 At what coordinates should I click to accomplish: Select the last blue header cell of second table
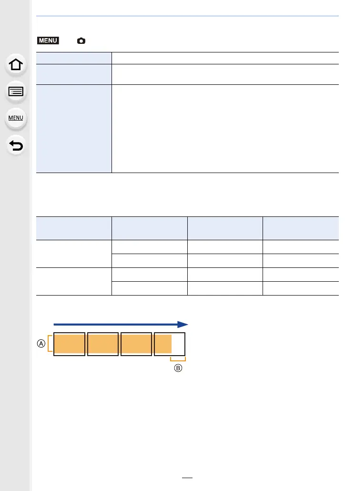(x=301, y=228)
